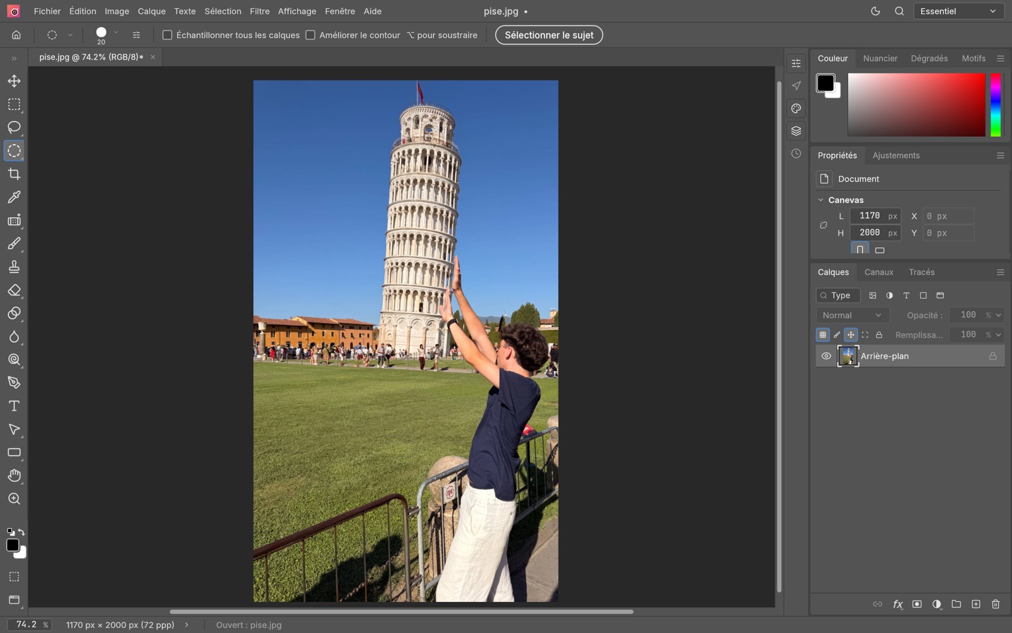
Task: Delete layer with the trash icon
Action: (x=996, y=605)
